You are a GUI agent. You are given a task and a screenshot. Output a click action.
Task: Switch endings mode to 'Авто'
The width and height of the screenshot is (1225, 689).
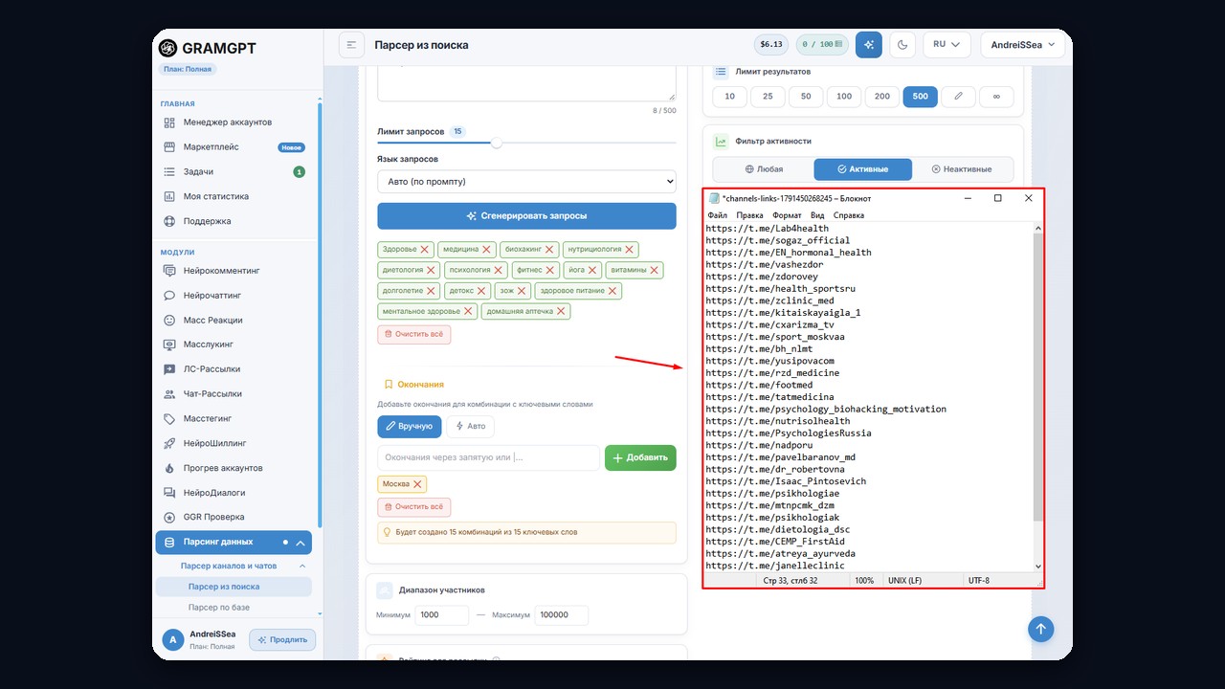coord(470,426)
